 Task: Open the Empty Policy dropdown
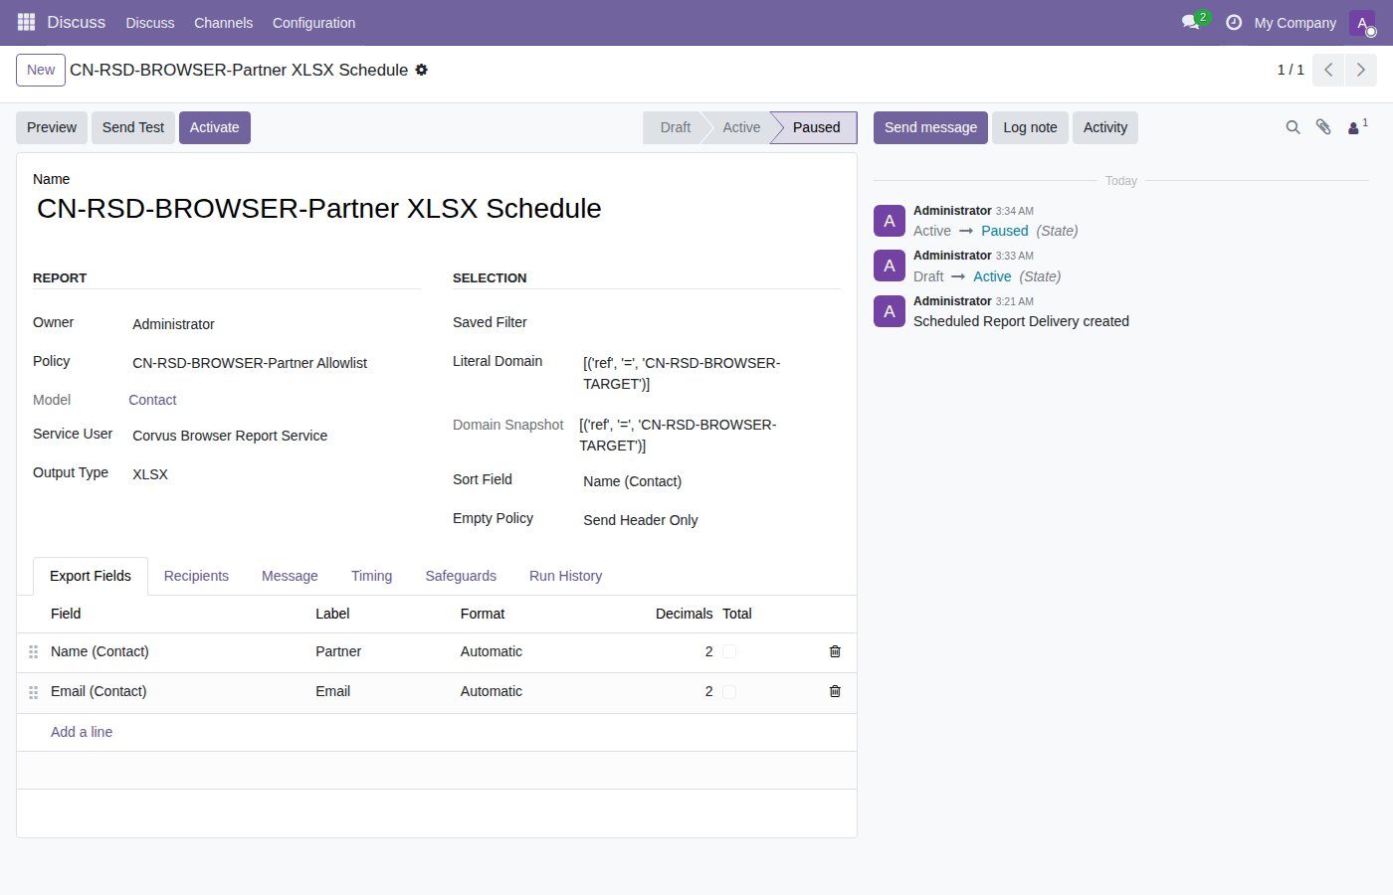pos(710,520)
